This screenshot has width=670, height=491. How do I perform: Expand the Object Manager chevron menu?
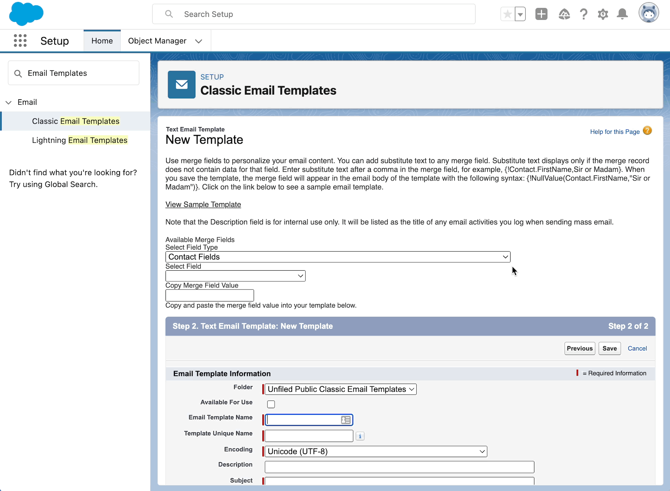(x=199, y=41)
